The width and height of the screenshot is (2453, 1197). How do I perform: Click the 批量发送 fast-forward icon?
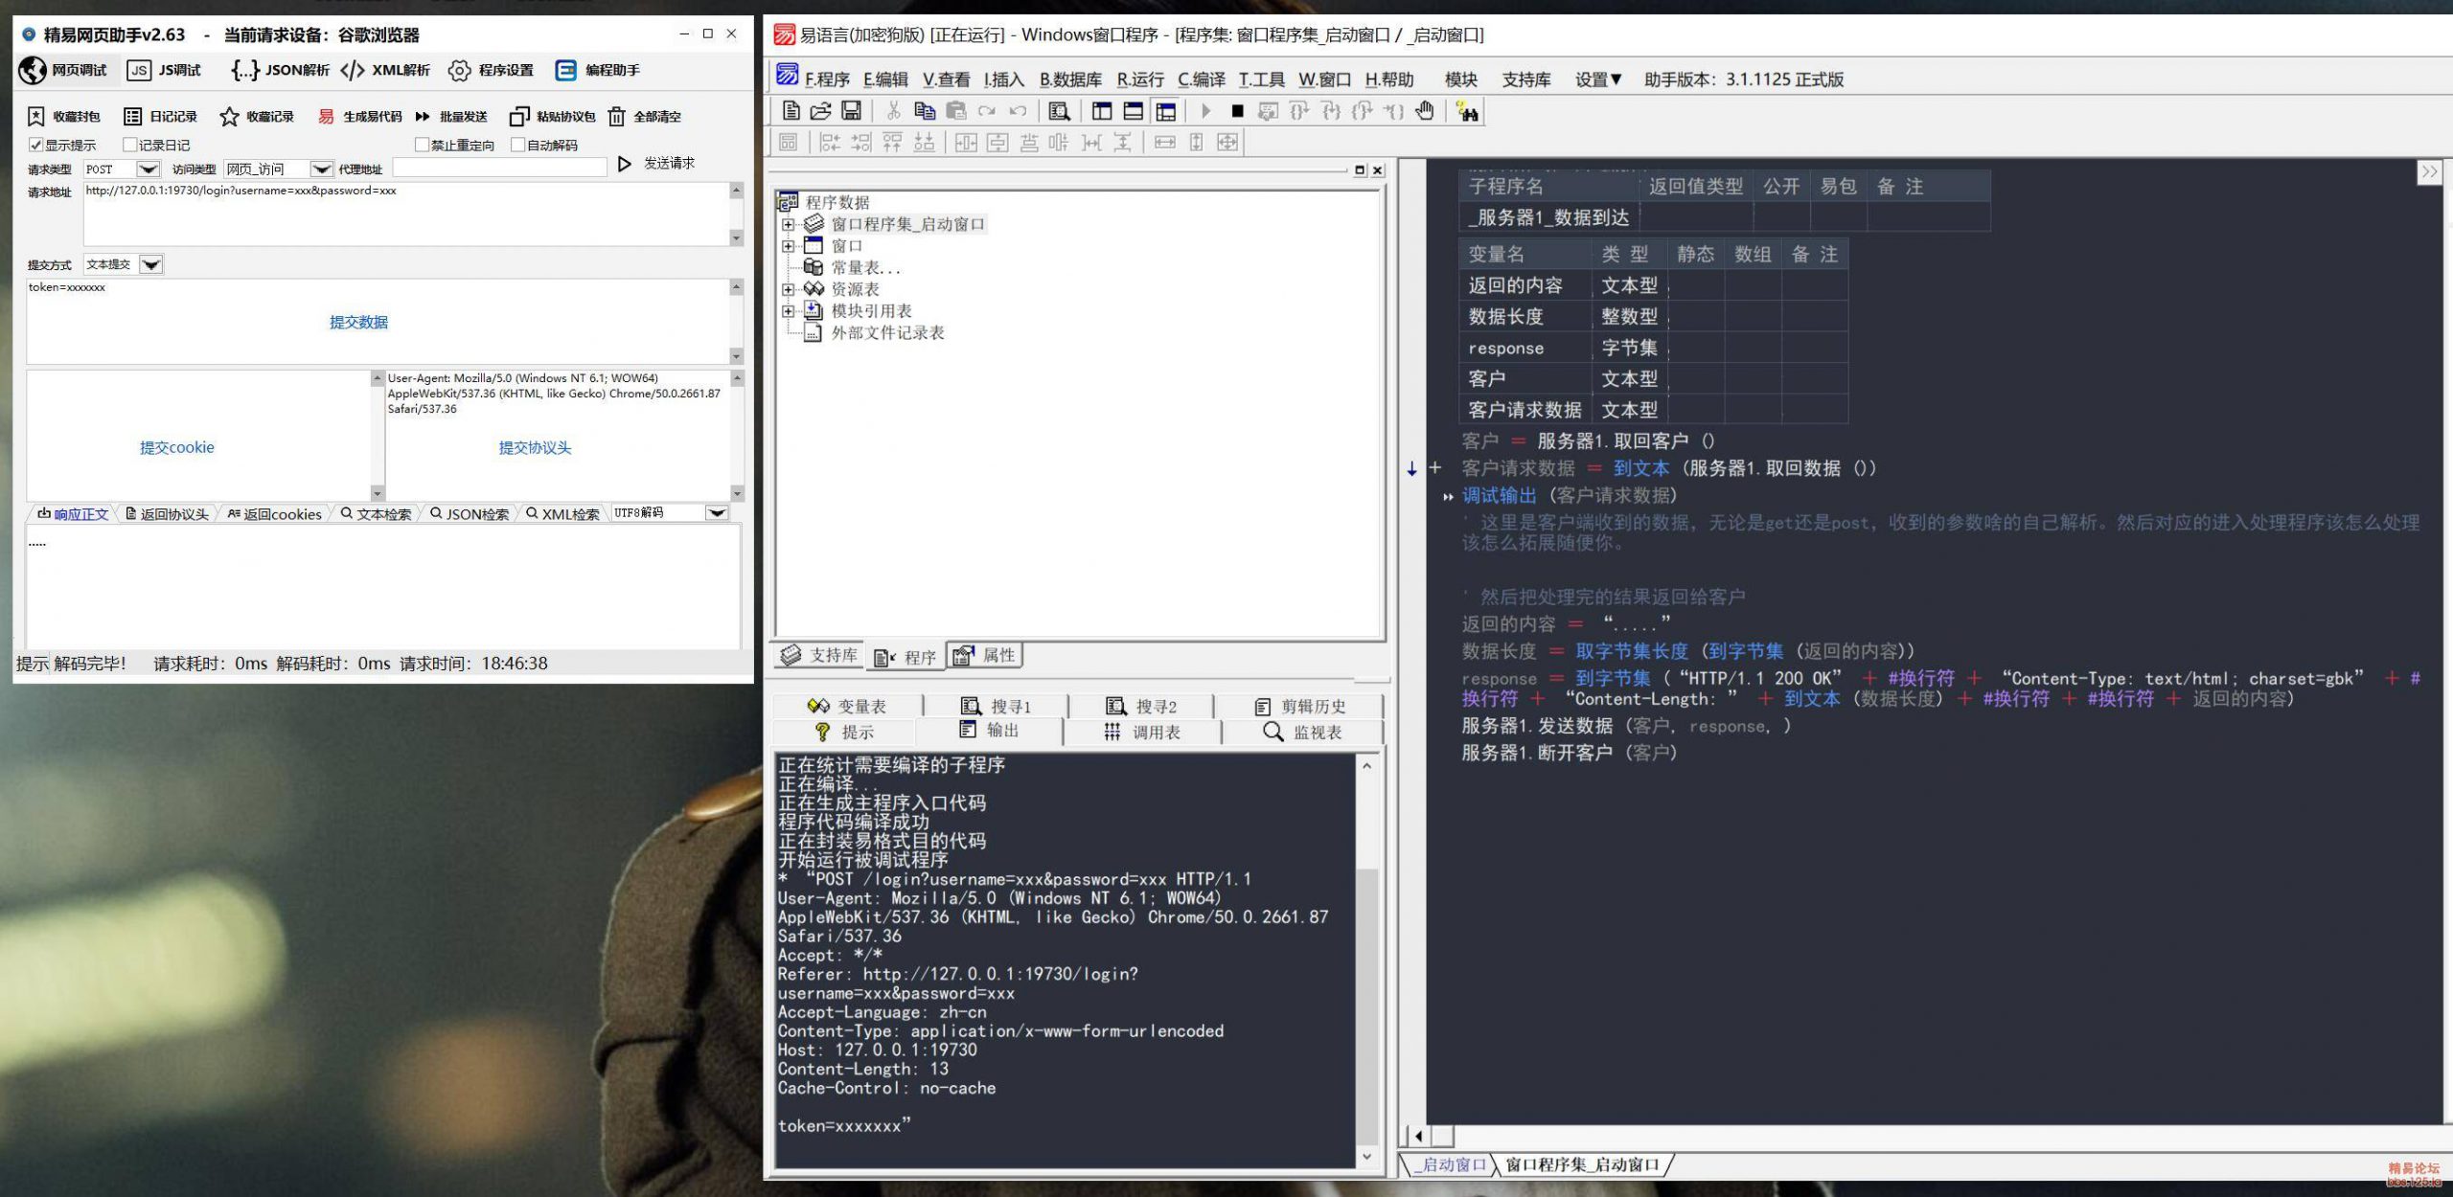click(423, 117)
